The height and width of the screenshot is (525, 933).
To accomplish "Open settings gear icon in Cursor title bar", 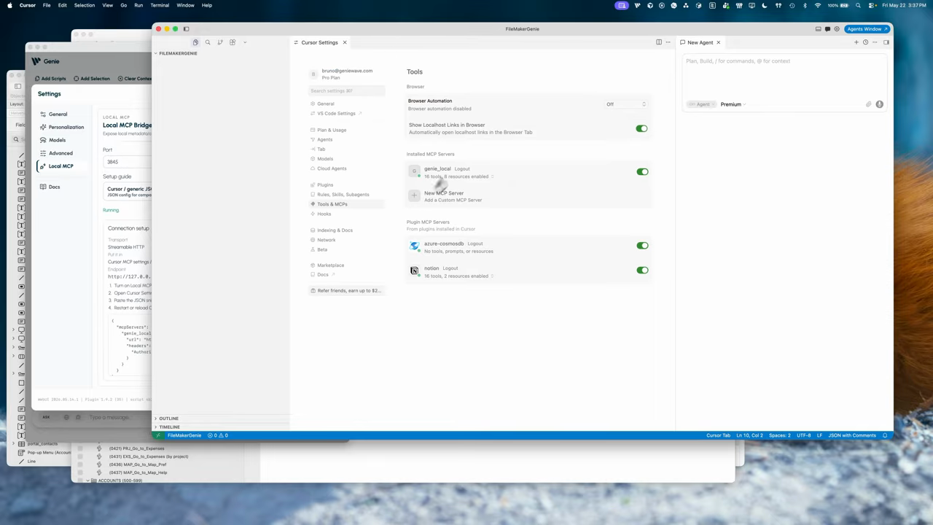I will (837, 29).
